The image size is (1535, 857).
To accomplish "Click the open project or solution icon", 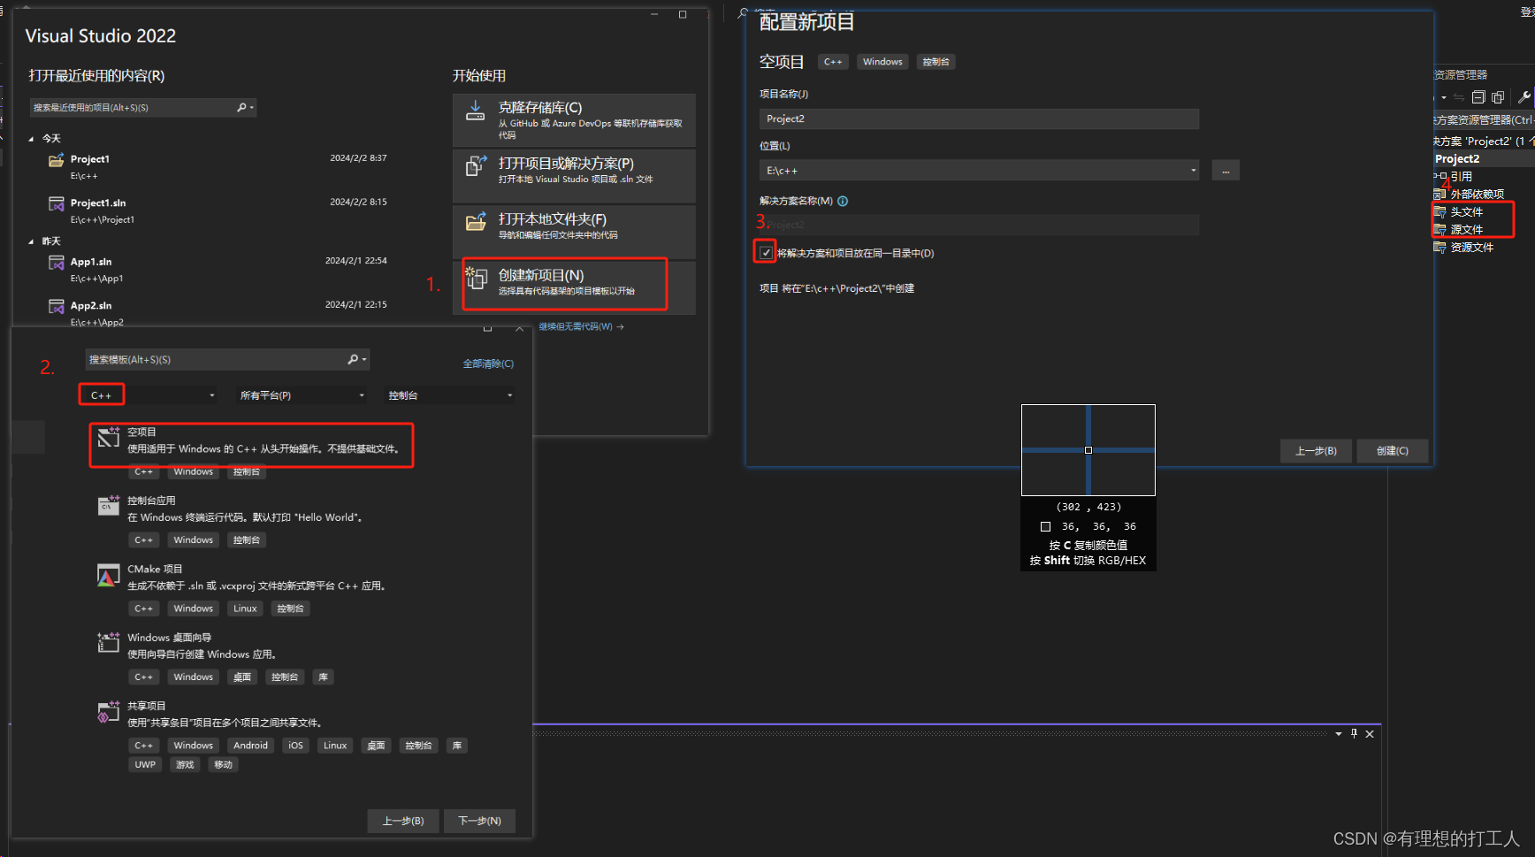I will pyautogui.click(x=476, y=165).
